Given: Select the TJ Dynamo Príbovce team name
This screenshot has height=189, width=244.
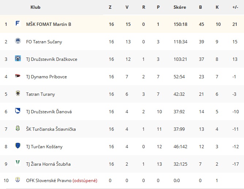Looking at the screenshot, I should pos(46,77).
